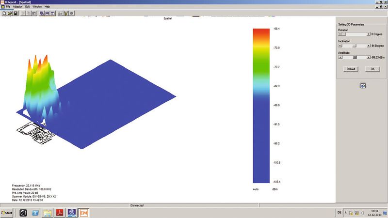Click the 'Pre-Amp Value: 20 dB' text
388x218 pixels.
point(25,193)
